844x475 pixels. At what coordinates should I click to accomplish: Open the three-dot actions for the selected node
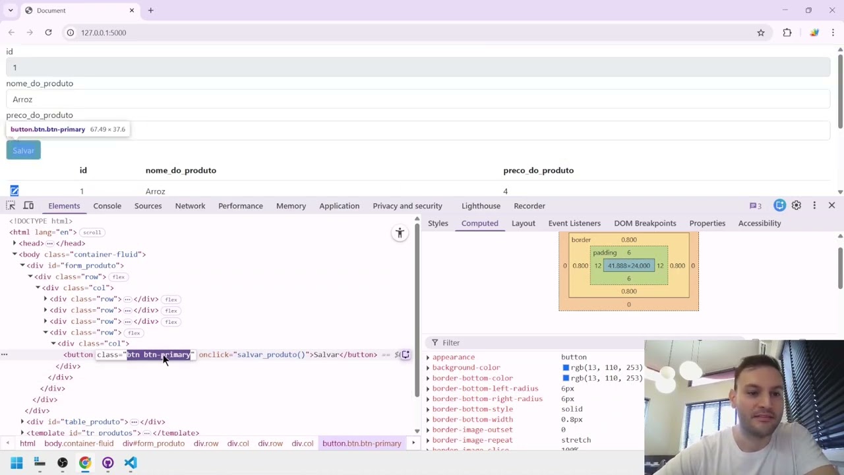(x=4, y=355)
